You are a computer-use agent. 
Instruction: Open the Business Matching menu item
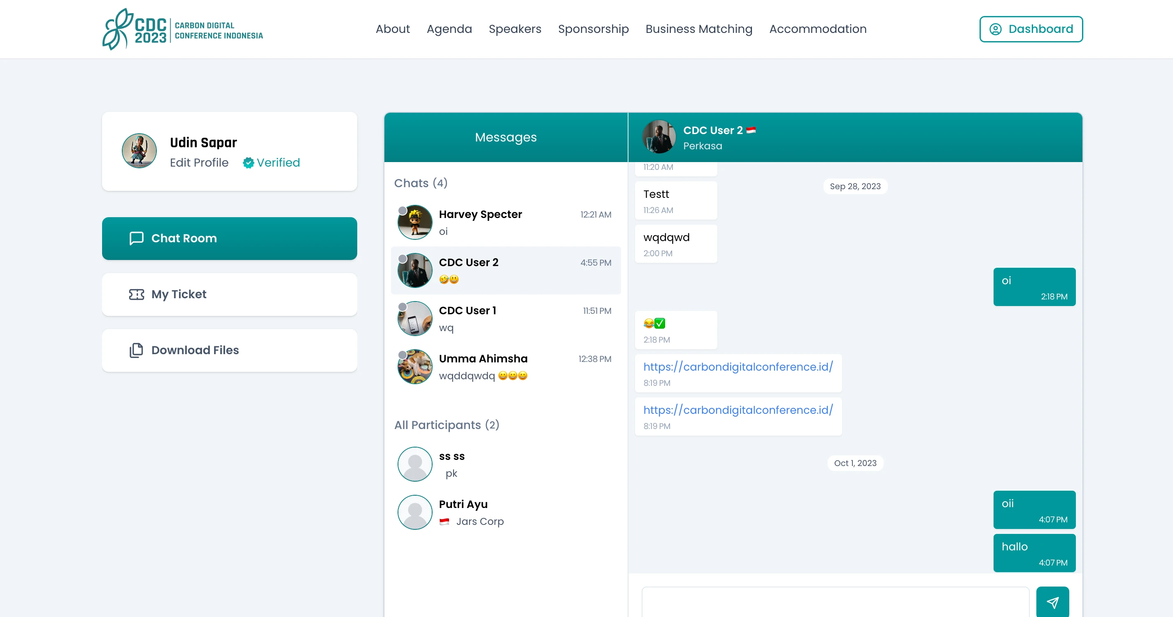click(698, 29)
